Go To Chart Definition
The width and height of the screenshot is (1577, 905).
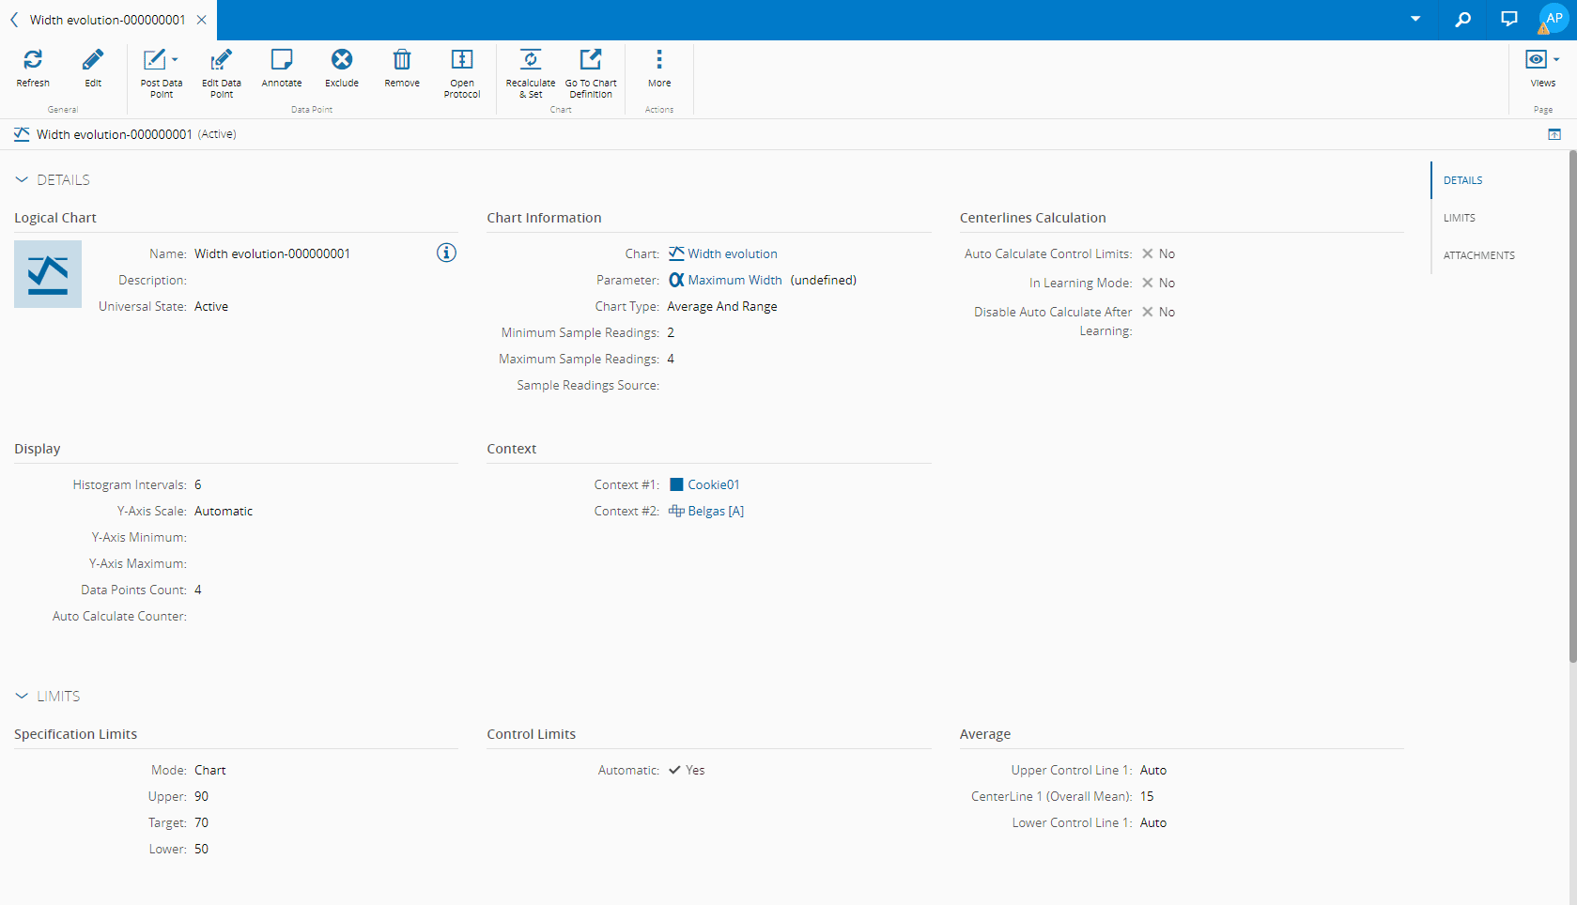[591, 60]
